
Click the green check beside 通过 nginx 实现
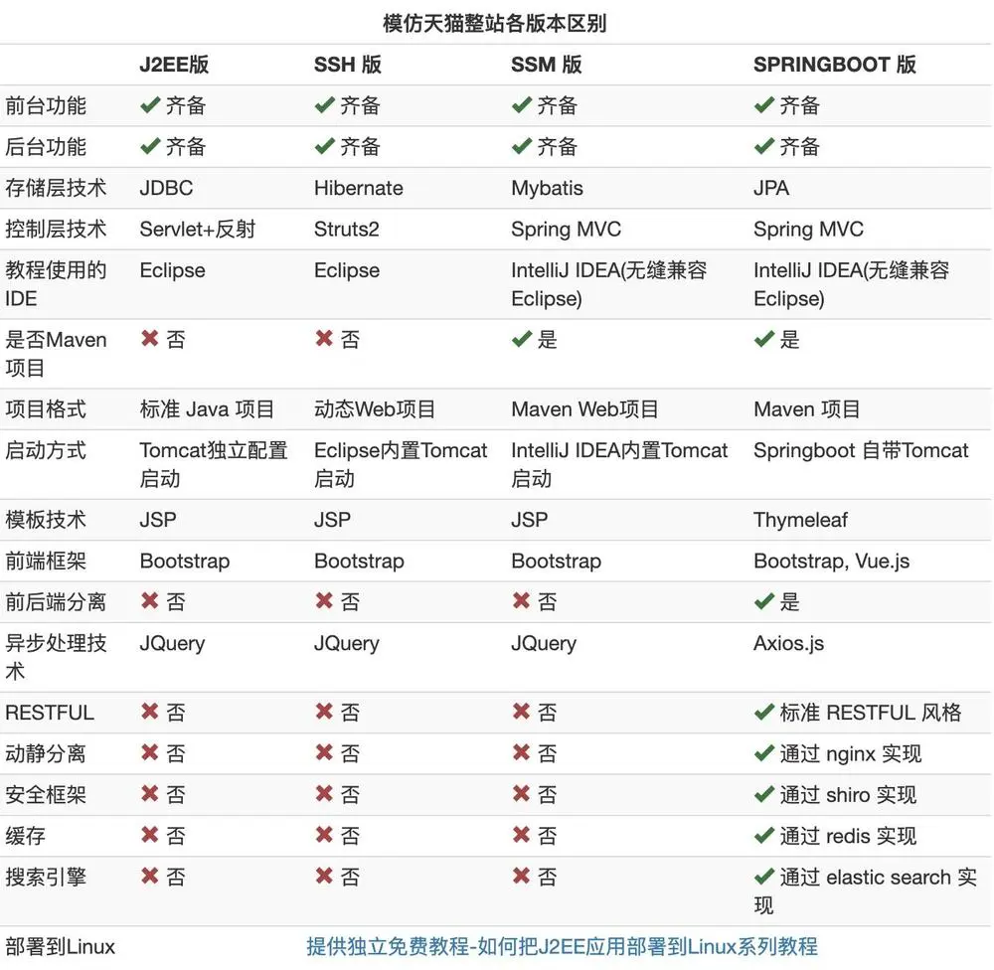pos(763,753)
